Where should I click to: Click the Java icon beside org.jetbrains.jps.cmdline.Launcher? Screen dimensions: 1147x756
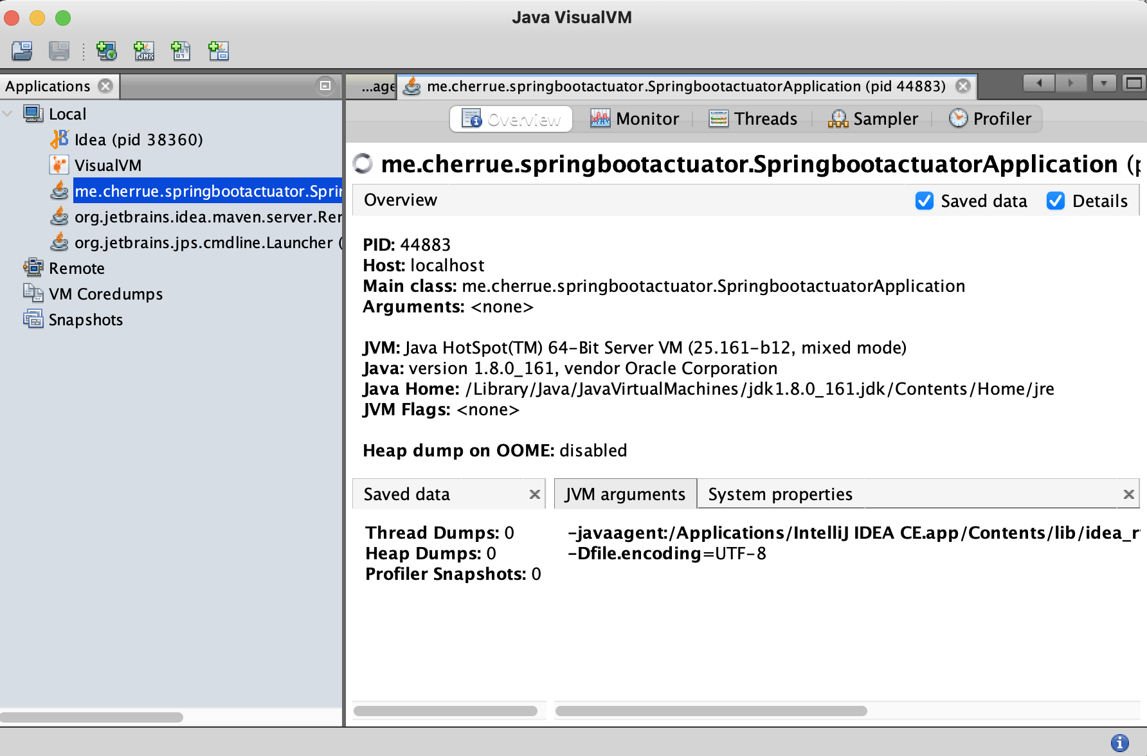pyautogui.click(x=59, y=242)
